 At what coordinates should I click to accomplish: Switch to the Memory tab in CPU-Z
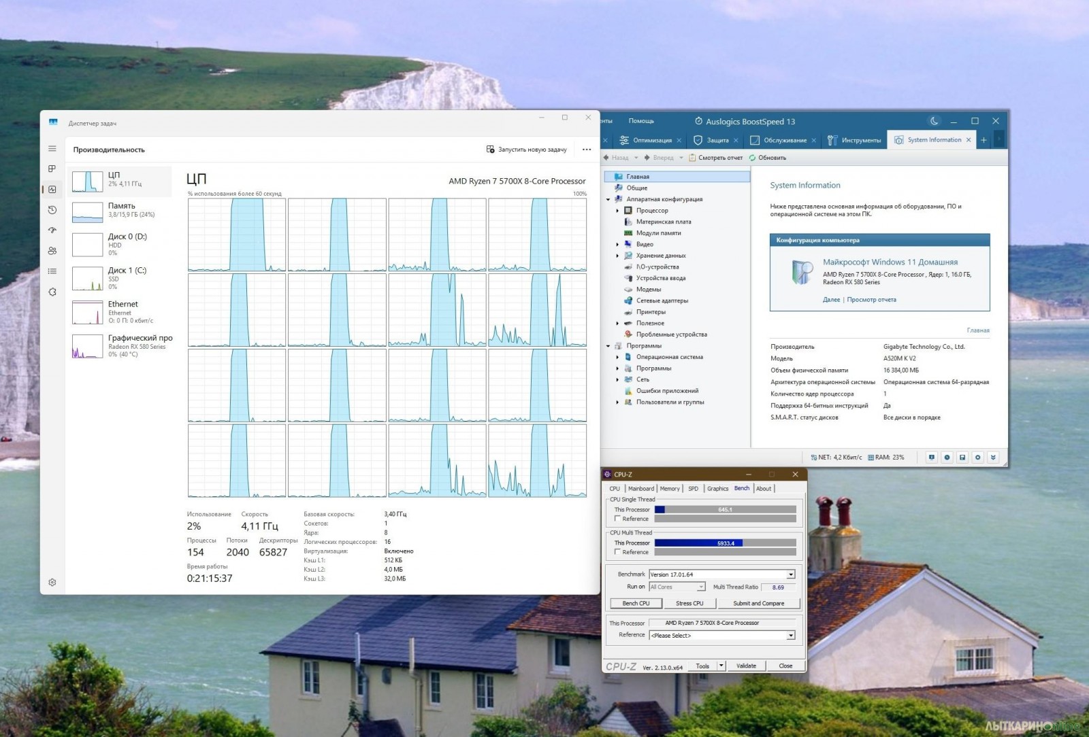[x=670, y=488]
